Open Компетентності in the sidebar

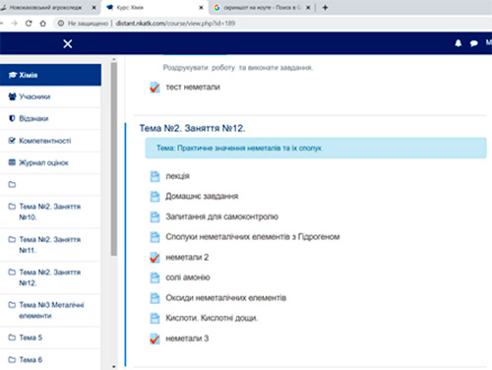pyautogui.click(x=50, y=141)
